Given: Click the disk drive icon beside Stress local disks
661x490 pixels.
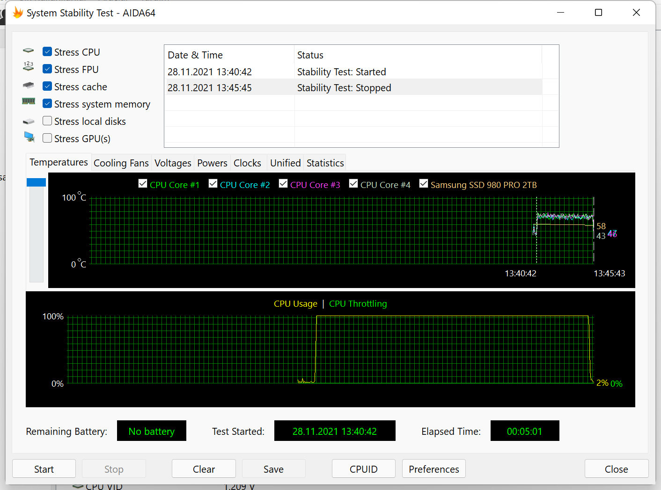Looking at the screenshot, I should (29, 122).
